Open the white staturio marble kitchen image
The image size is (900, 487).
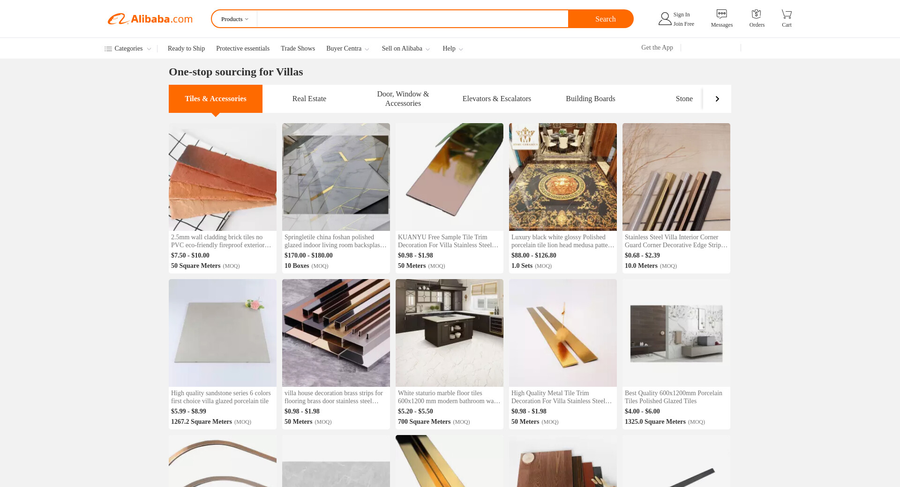click(x=450, y=333)
